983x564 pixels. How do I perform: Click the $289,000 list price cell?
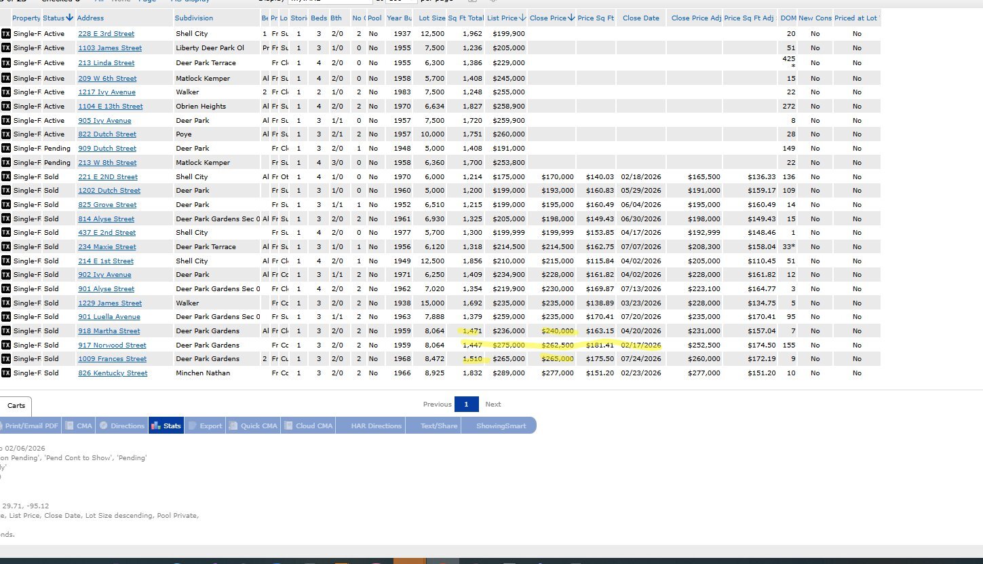click(x=508, y=373)
